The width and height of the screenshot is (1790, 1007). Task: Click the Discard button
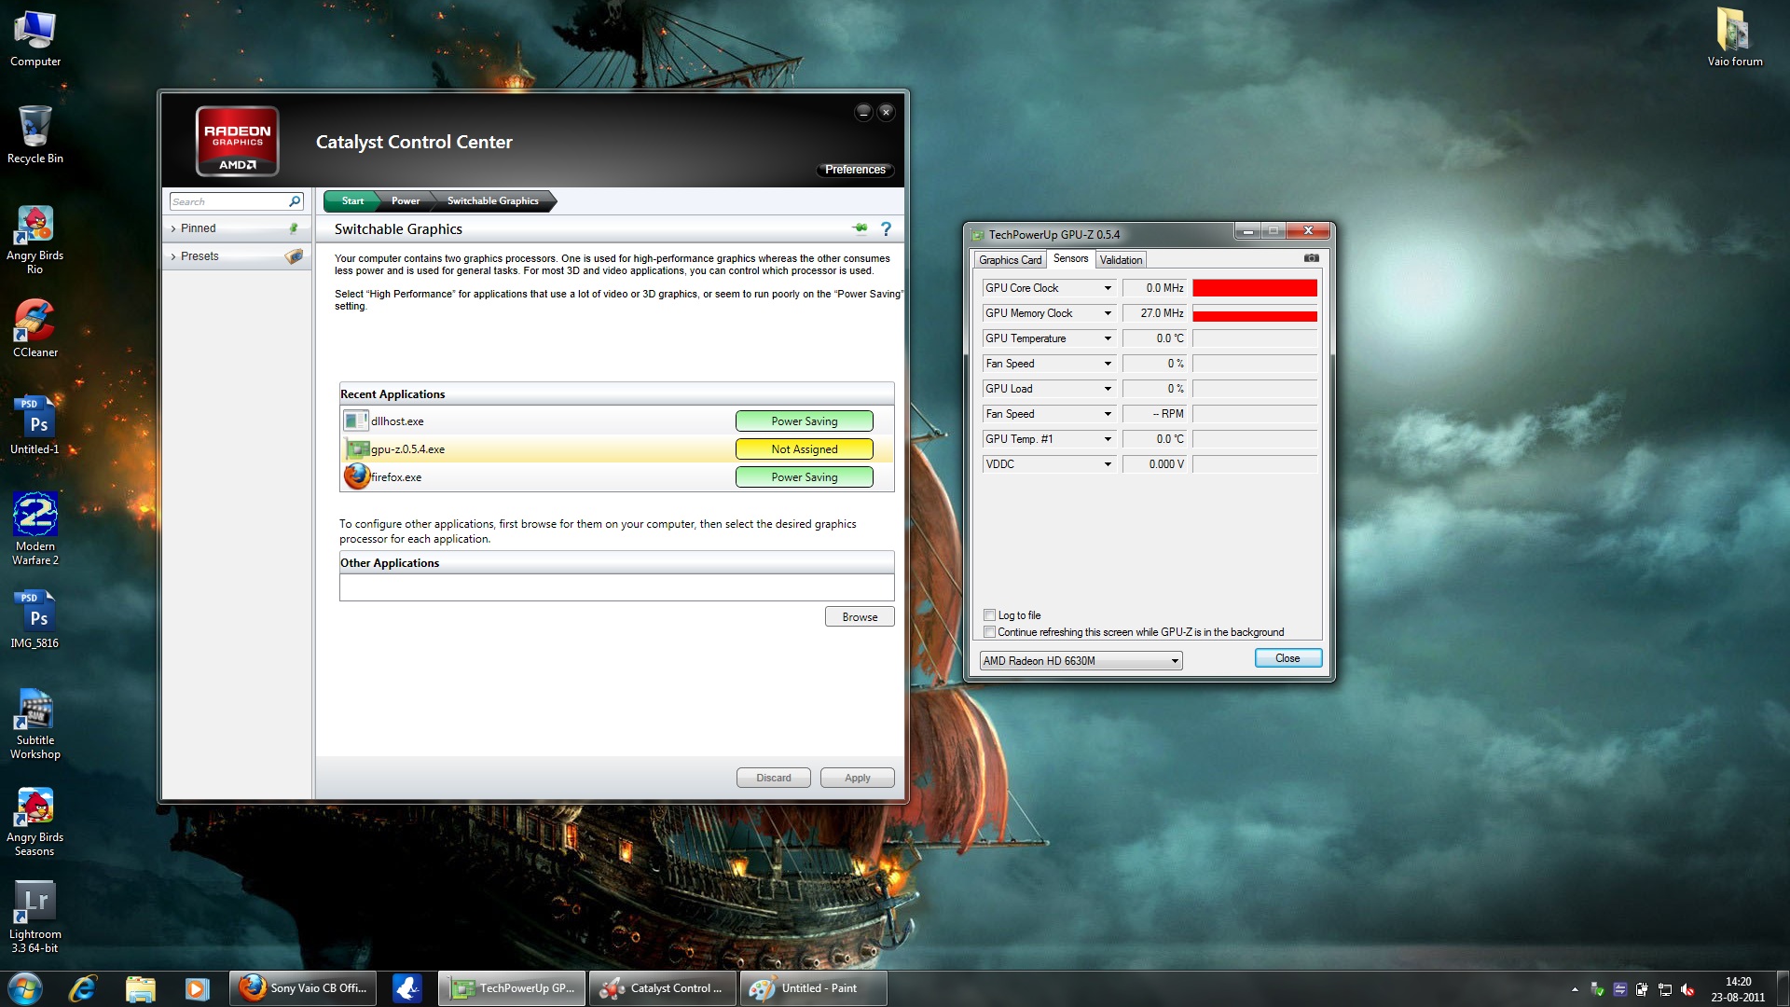[x=773, y=778]
